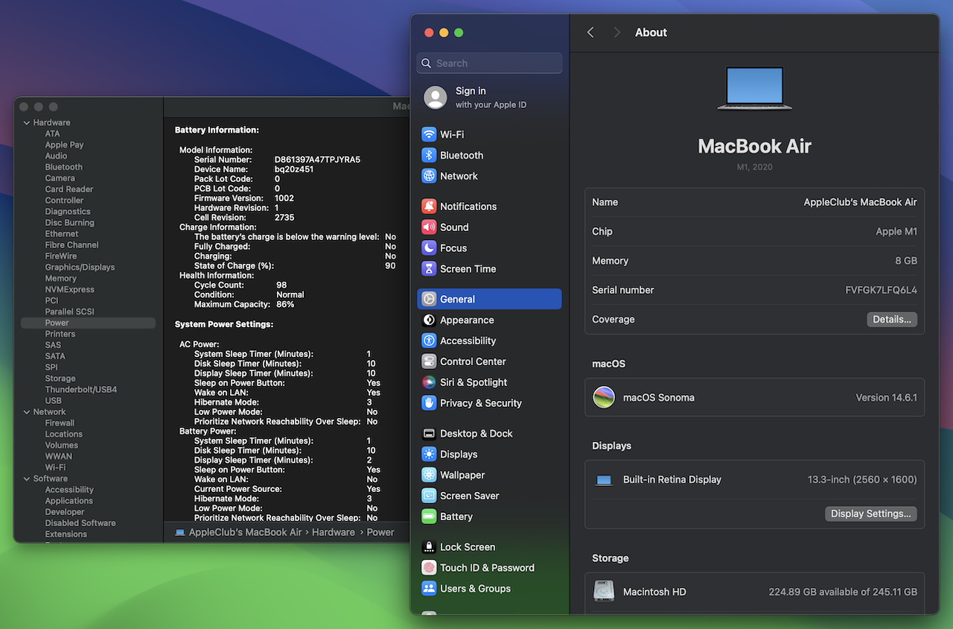
Task: Collapse the Software section in System Information
Action: click(27, 479)
